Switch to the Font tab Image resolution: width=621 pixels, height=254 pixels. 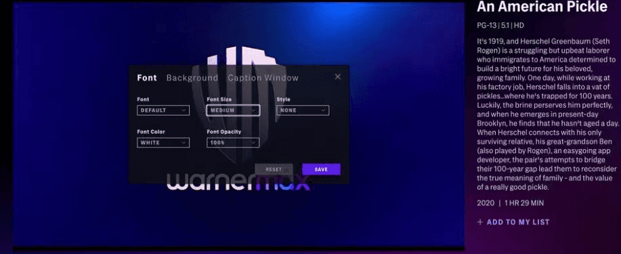coord(147,78)
